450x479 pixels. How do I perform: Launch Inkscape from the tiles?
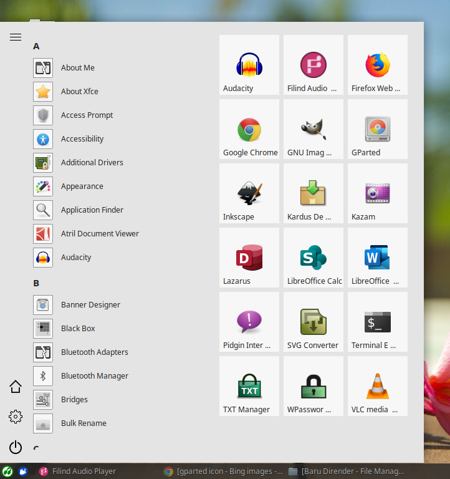coord(249,193)
